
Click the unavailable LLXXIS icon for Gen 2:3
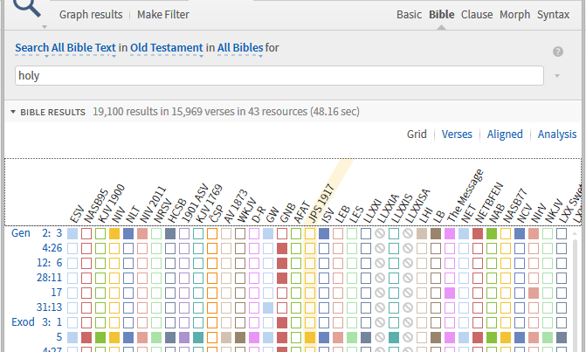point(408,233)
